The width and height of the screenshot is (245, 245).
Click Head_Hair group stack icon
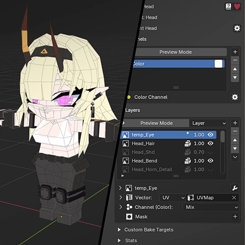(x=188, y=144)
